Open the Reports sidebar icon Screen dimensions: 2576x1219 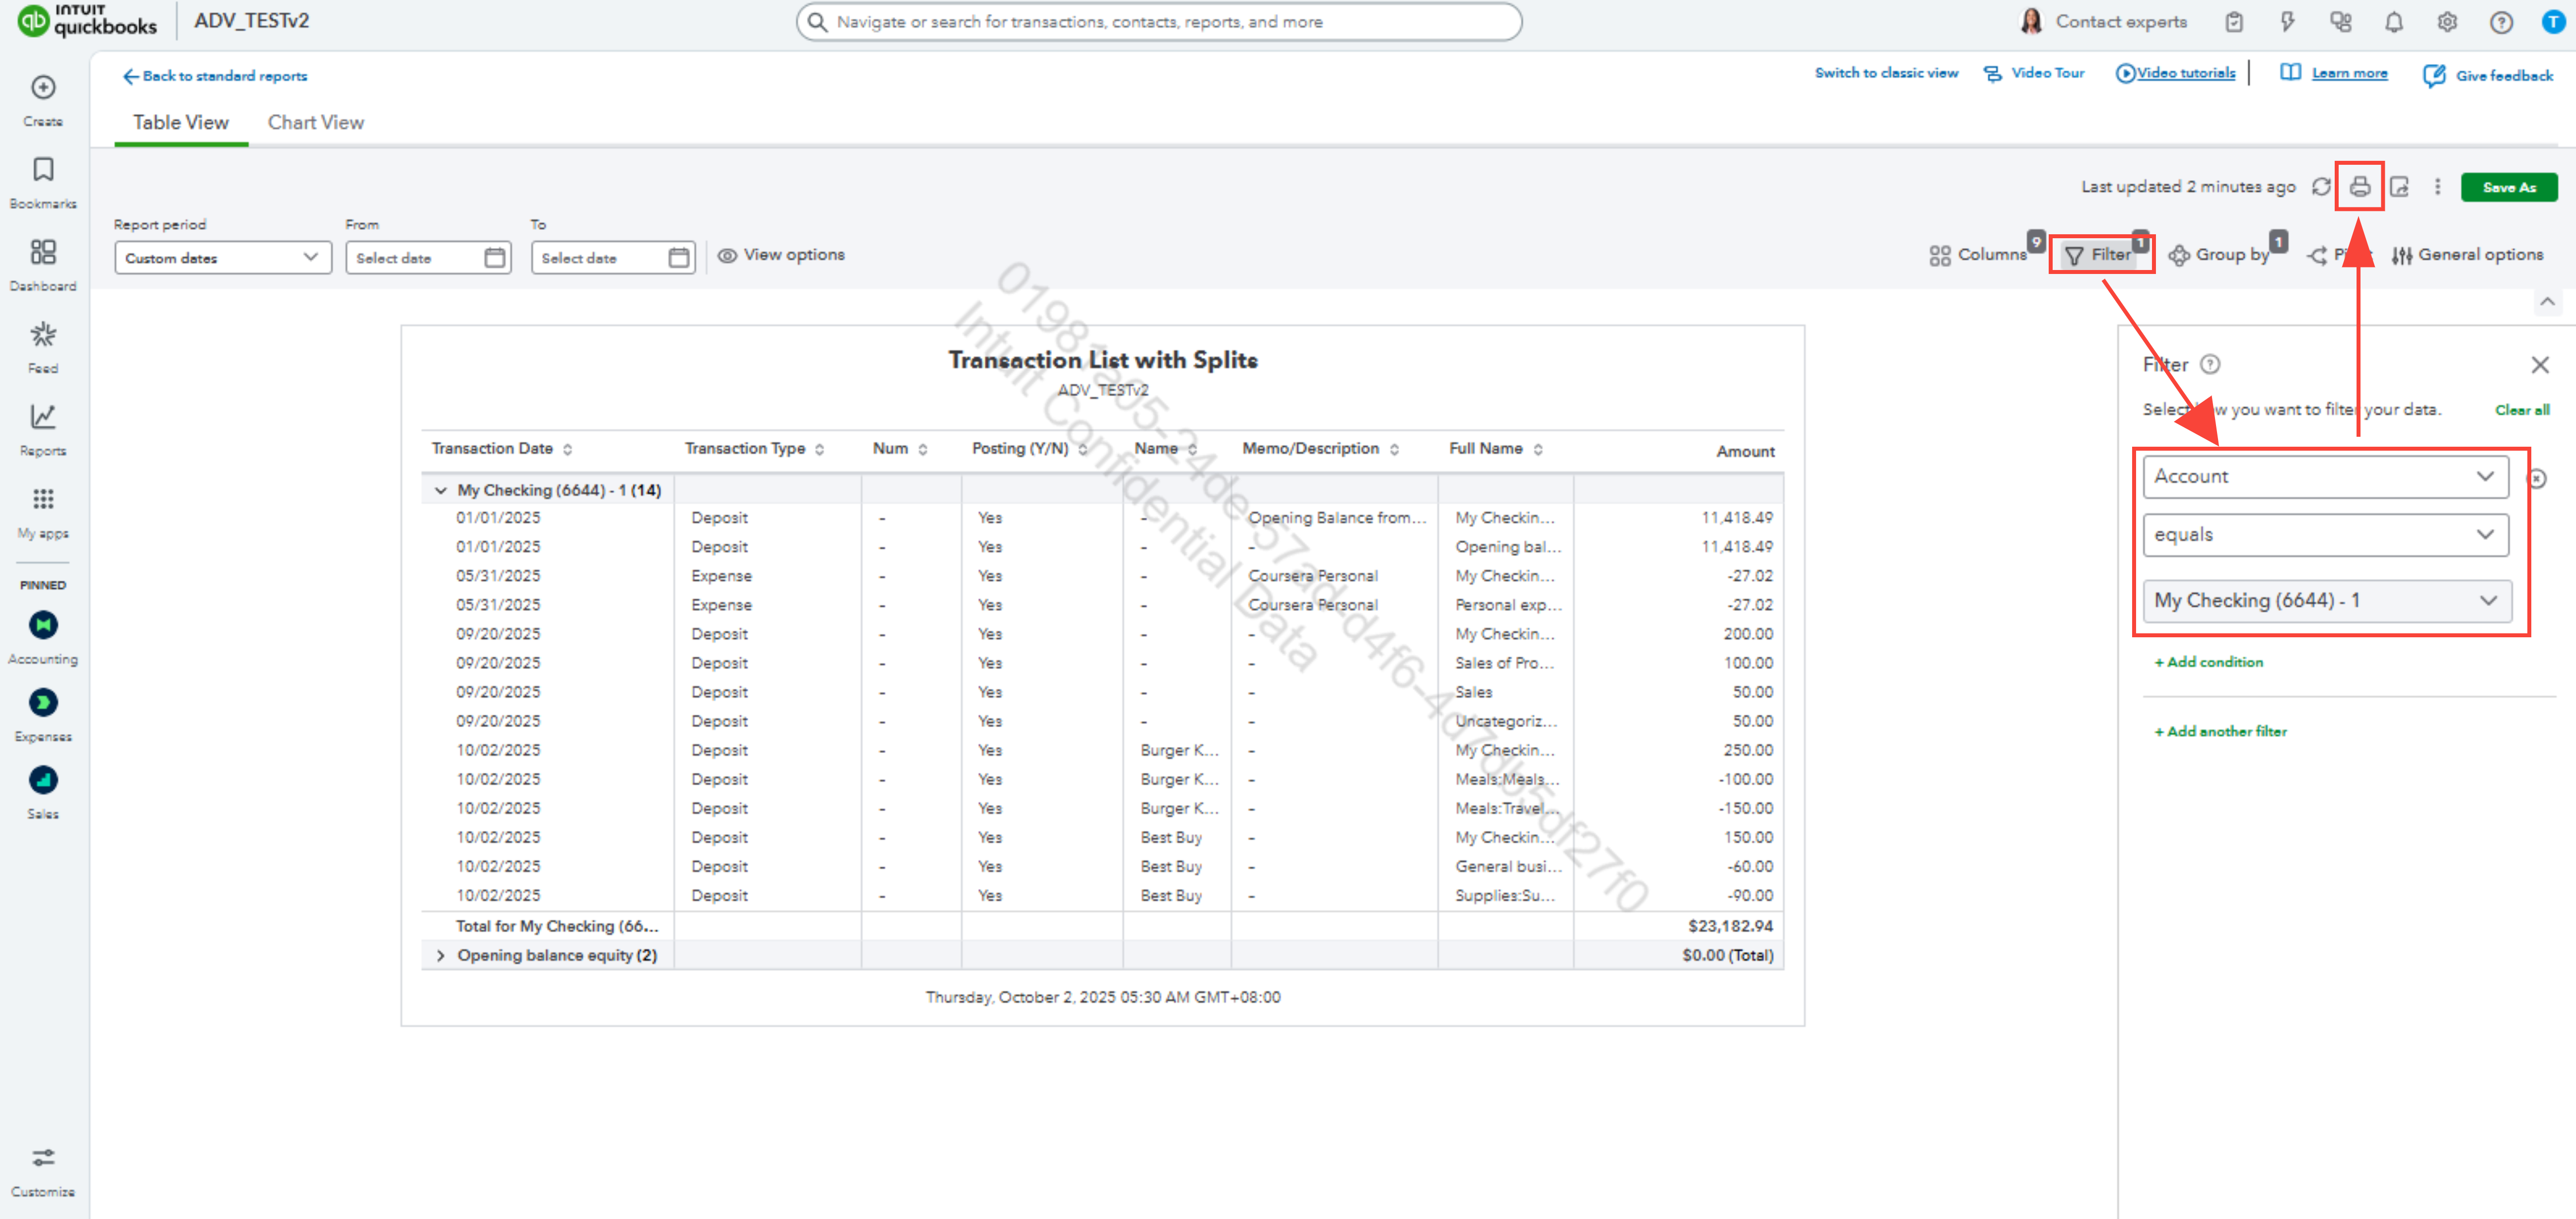point(43,428)
